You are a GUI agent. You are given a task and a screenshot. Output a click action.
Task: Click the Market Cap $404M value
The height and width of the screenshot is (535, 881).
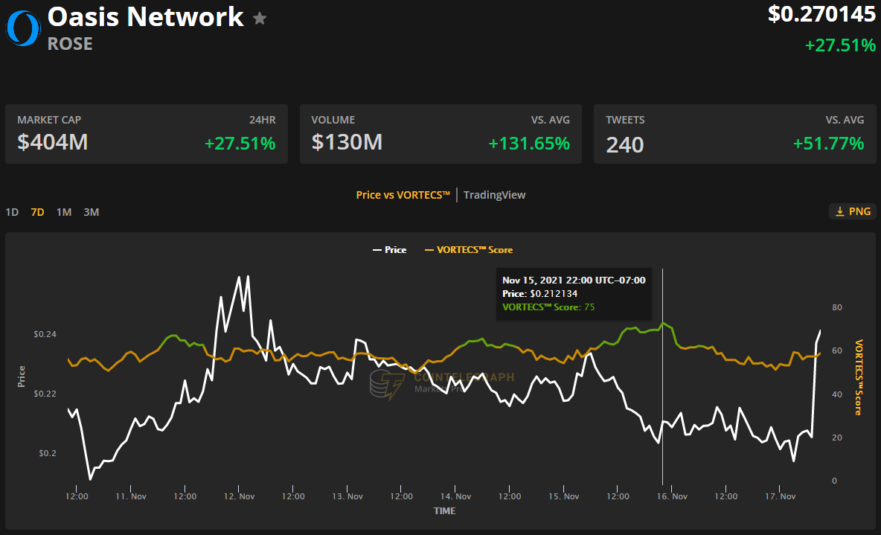click(53, 142)
